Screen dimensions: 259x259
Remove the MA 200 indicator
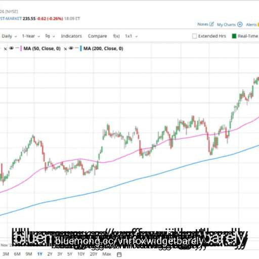[x=65, y=49]
